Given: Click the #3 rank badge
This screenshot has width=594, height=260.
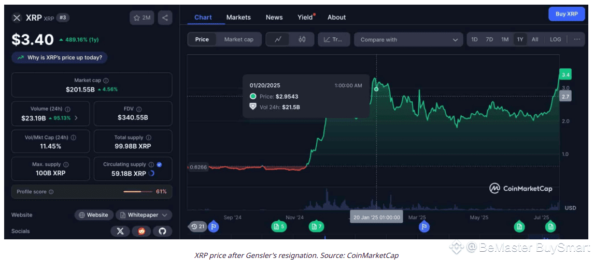Looking at the screenshot, I should pos(63,18).
